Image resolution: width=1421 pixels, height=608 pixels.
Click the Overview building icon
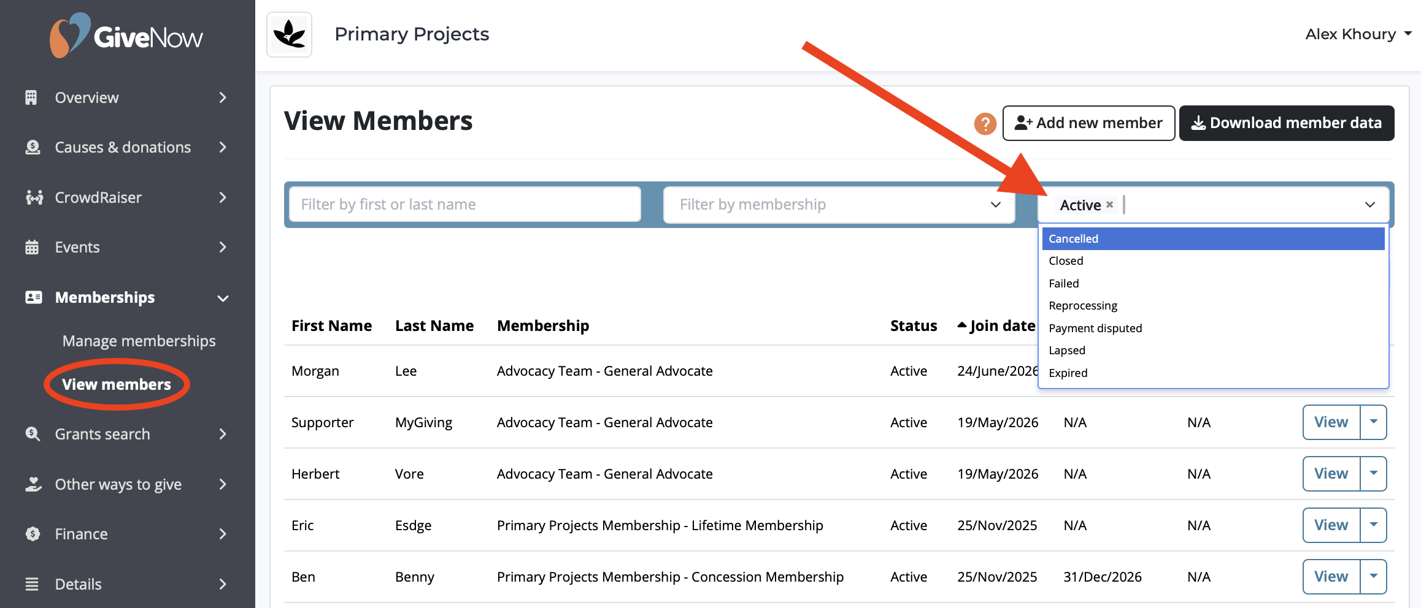31,97
